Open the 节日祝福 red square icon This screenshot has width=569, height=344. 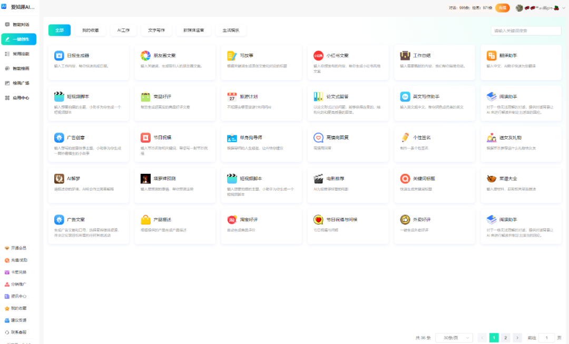(x=145, y=137)
